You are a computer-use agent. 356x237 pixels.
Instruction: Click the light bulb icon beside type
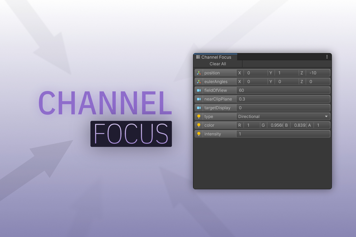[x=199, y=116]
